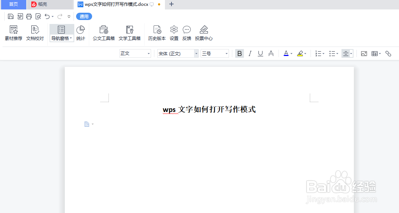This screenshot has width=399, height=213.
Task: Insert picture icon
Action: pyautogui.click(x=364, y=54)
